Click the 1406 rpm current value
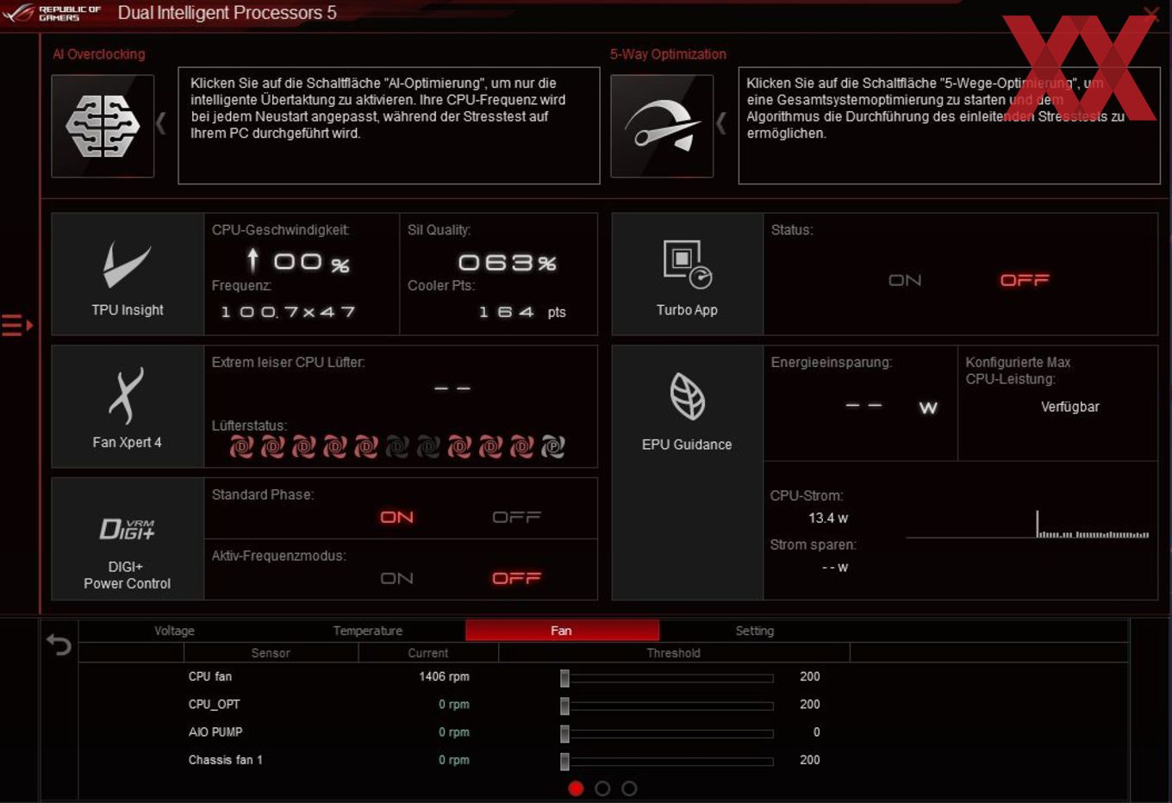 [444, 676]
